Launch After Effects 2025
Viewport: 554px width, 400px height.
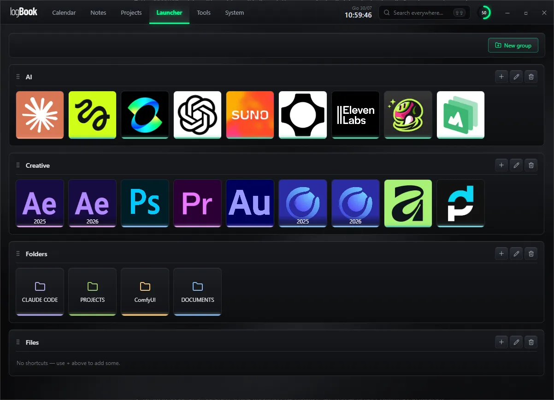tap(40, 203)
